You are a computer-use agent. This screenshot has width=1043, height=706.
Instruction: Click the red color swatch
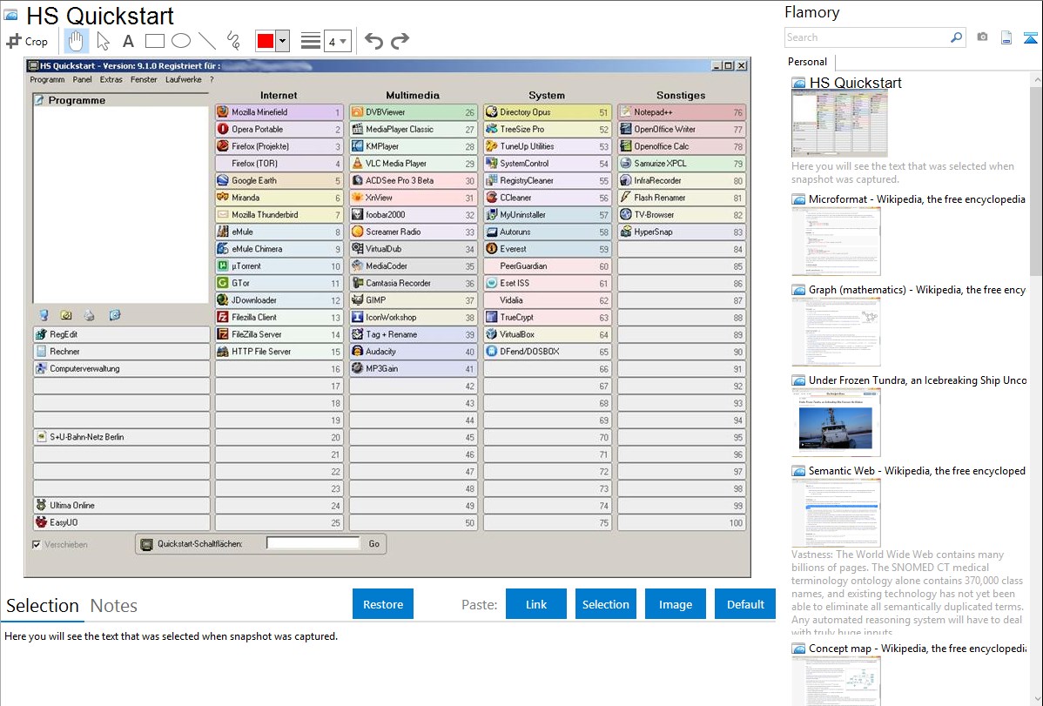pyautogui.click(x=266, y=41)
